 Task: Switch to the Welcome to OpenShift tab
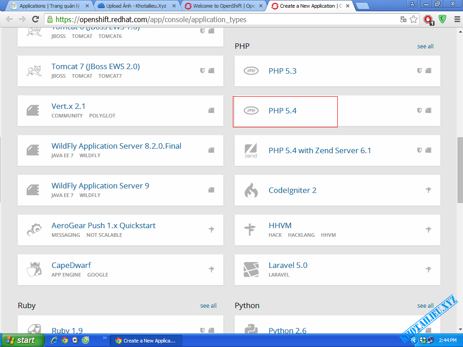point(223,6)
